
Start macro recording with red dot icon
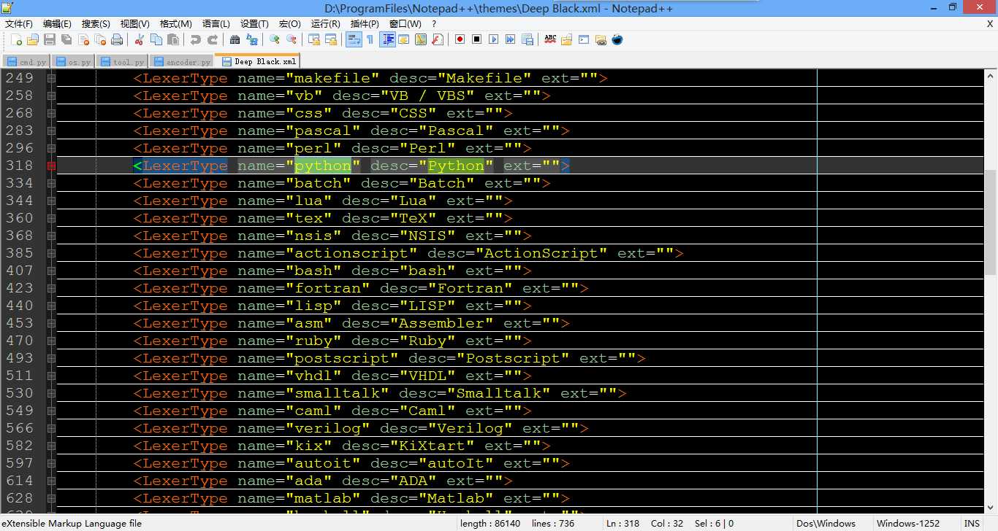[460, 39]
